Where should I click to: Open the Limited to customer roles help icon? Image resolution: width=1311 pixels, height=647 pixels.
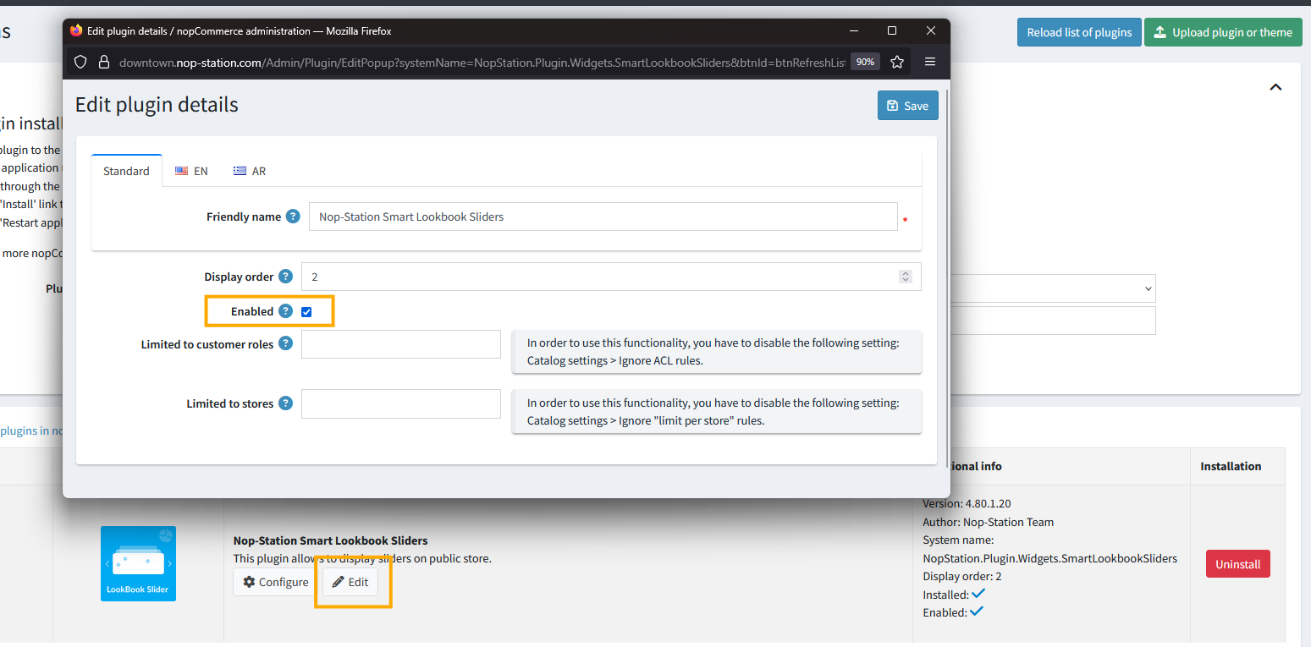click(x=286, y=344)
